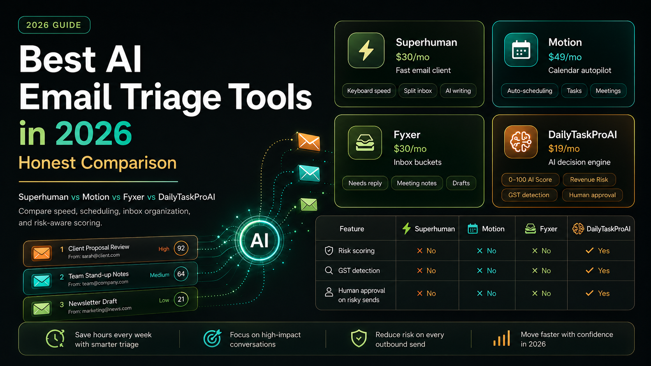Select the 0–100 AI Score tag
This screenshot has height=366, width=651.
click(530, 180)
